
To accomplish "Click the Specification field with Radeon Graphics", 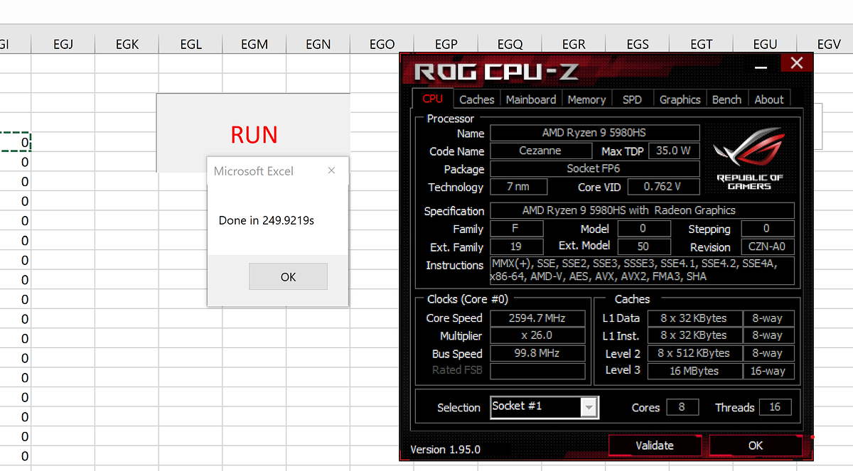I will pyautogui.click(x=642, y=210).
